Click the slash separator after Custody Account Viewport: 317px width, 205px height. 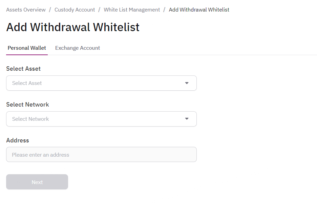pyautogui.click(x=99, y=10)
